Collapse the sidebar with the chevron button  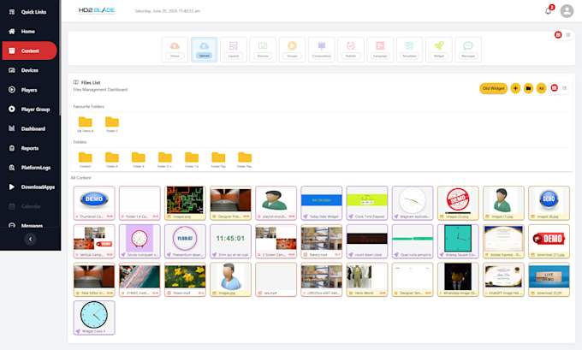coord(31,239)
